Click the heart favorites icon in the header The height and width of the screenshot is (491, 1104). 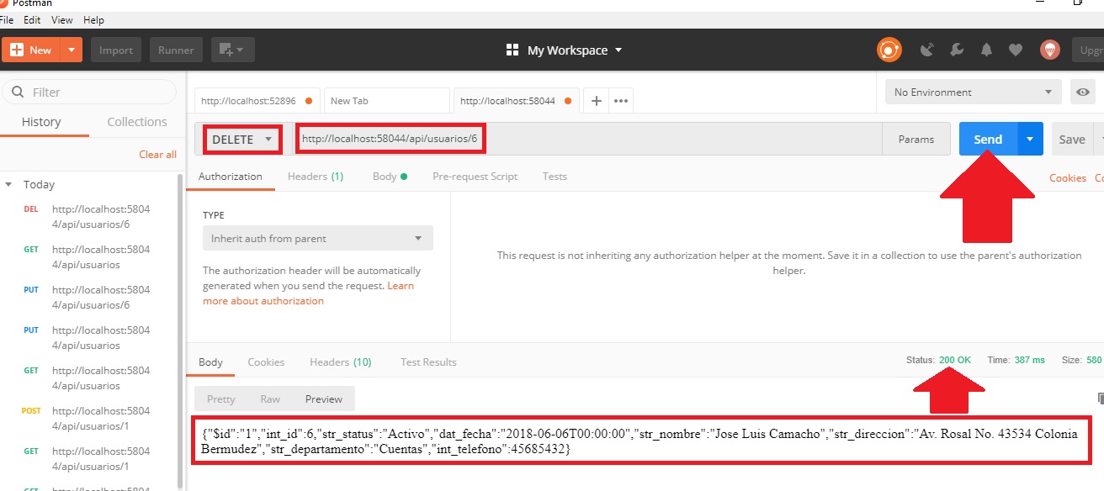click(x=1016, y=50)
